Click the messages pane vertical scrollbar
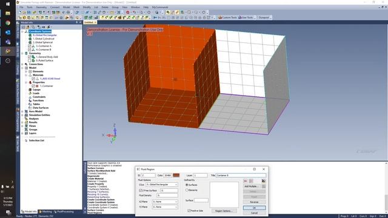 click(386, 188)
